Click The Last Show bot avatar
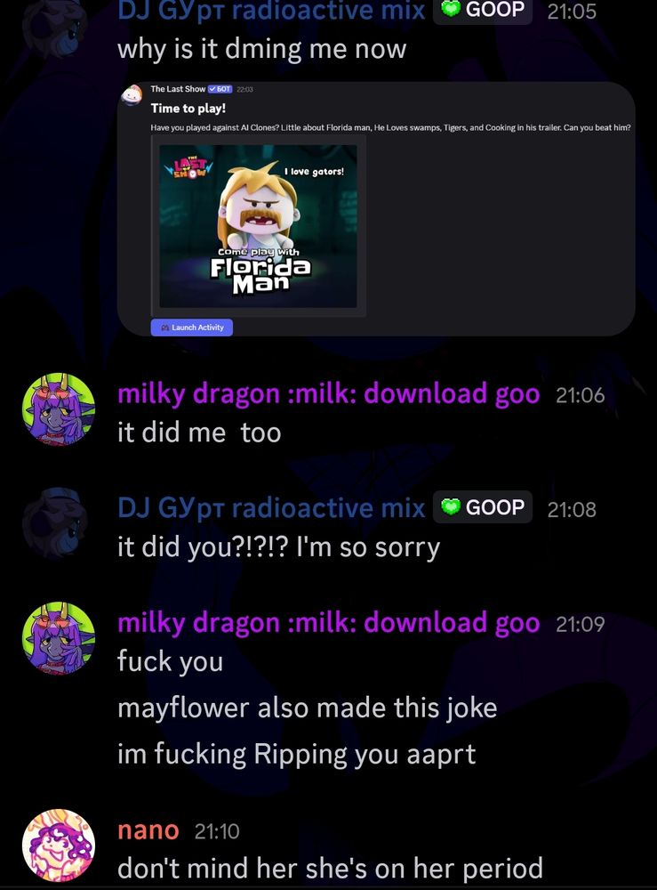This screenshot has height=890, width=657. (x=132, y=95)
